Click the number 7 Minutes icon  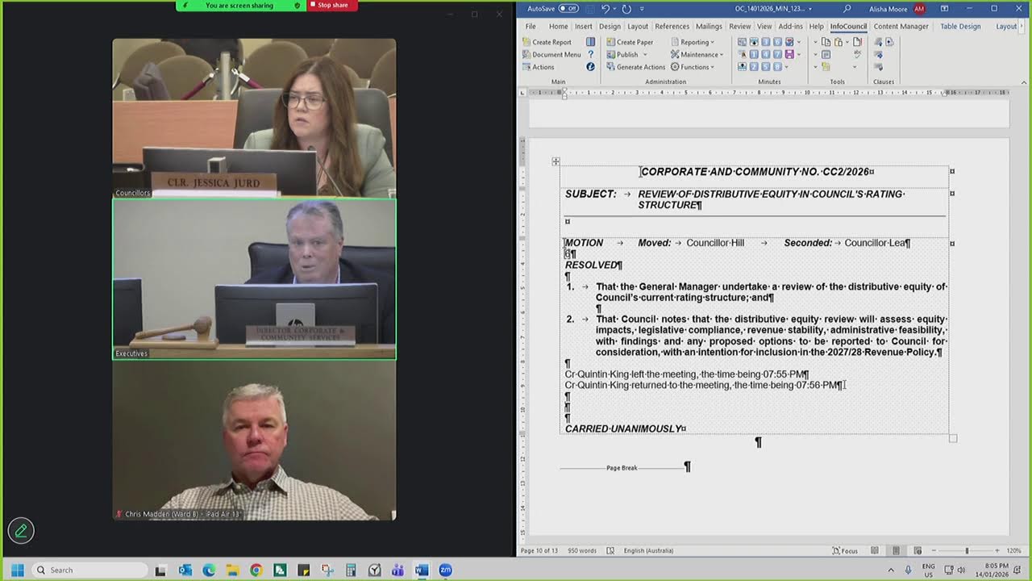click(777, 55)
